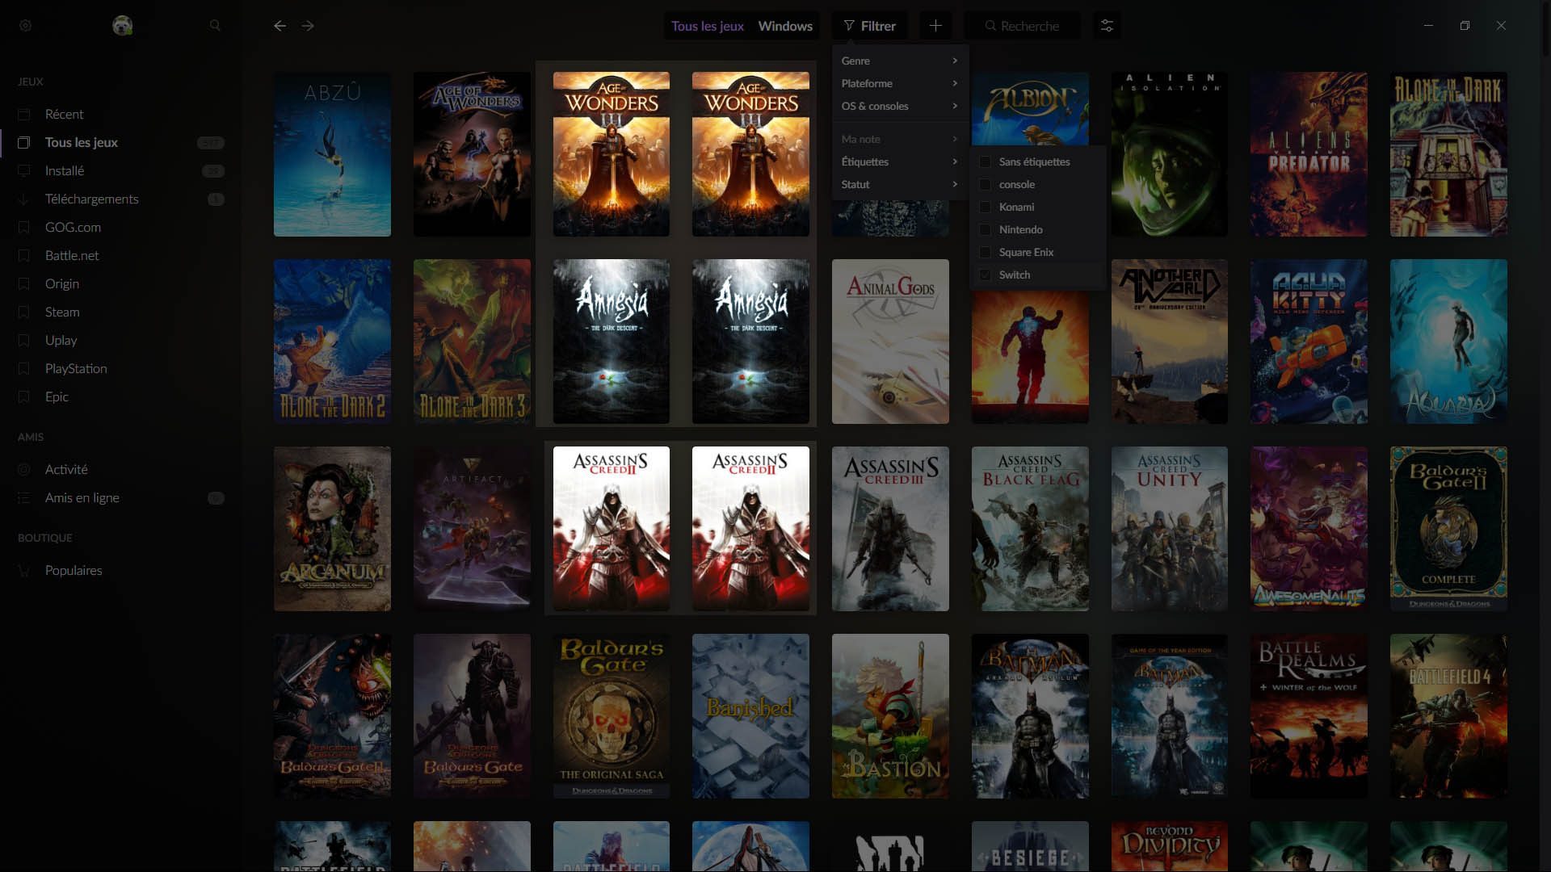Open the Aquaria game cover
Viewport: 1551px width, 872px height.
click(1448, 342)
